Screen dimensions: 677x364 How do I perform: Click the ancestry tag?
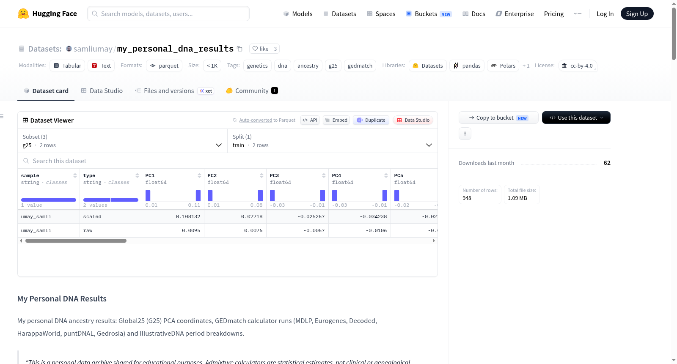[x=308, y=66]
